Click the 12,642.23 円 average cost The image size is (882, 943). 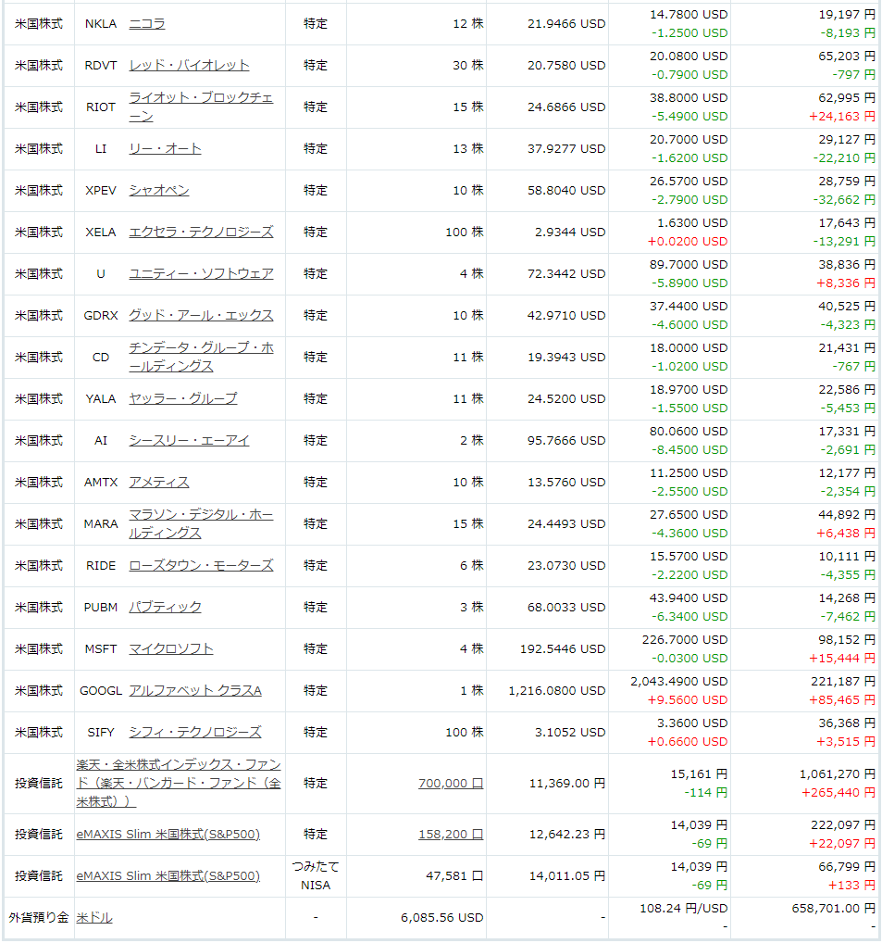[x=566, y=834]
